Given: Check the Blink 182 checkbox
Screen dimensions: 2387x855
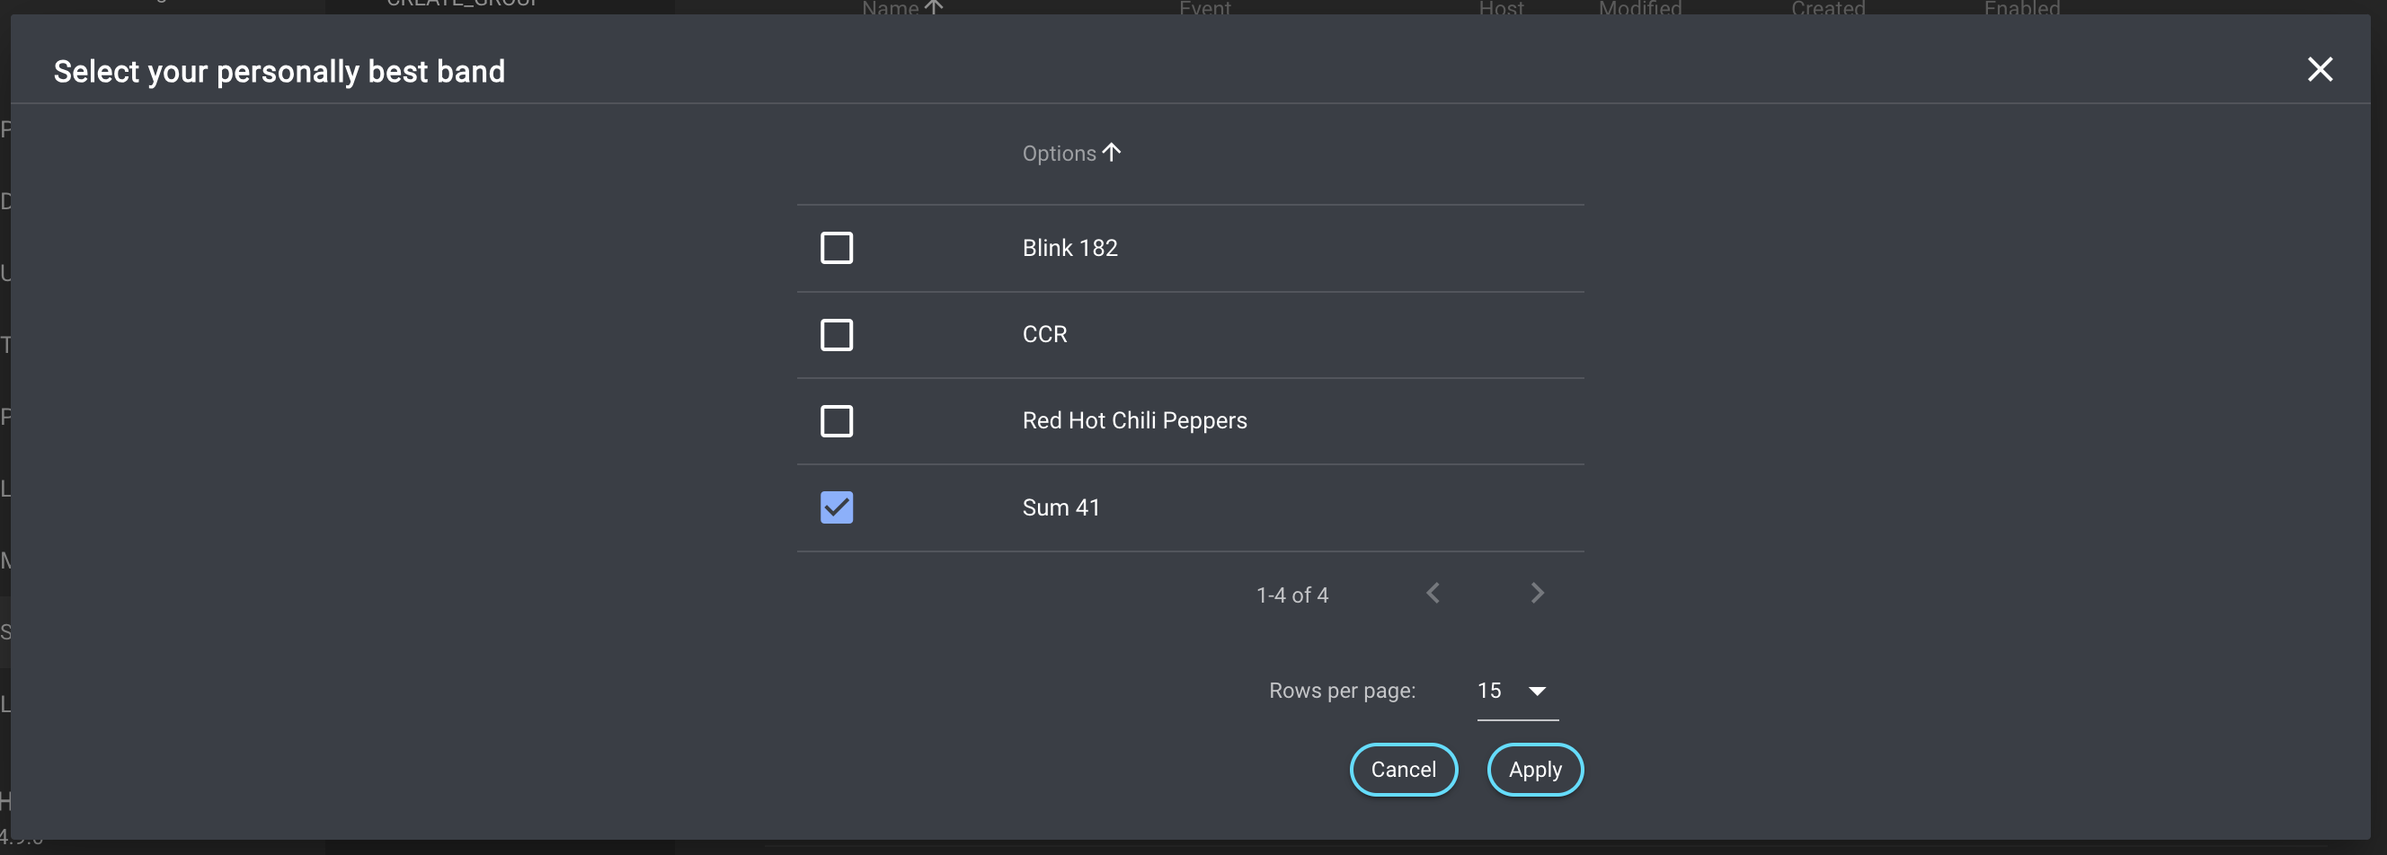Looking at the screenshot, I should (x=836, y=248).
